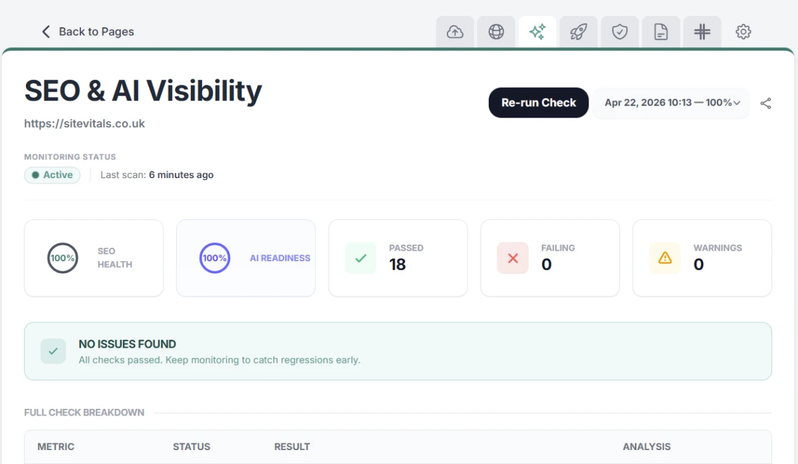Screen dimensions: 798x464
Task: Click the Warnings 0 card
Action: pos(702,258)
